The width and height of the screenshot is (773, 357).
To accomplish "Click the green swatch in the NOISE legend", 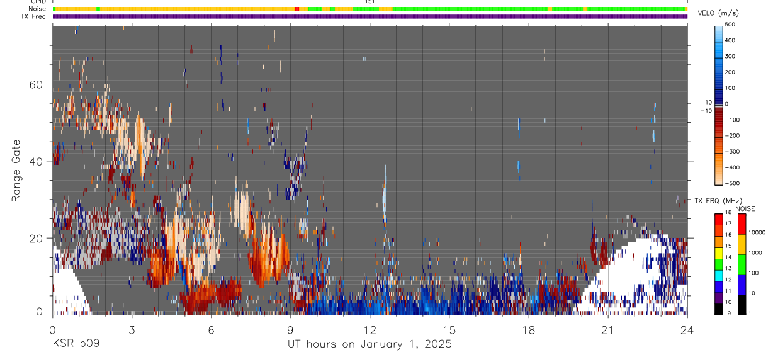I will tap(742, 264).
